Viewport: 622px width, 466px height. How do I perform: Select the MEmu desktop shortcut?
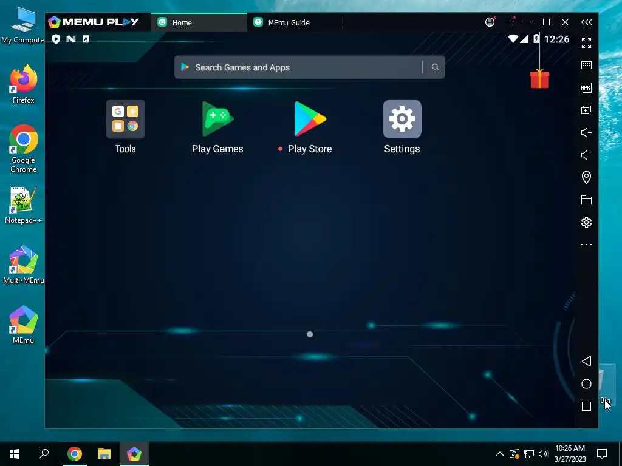point(24,325)
